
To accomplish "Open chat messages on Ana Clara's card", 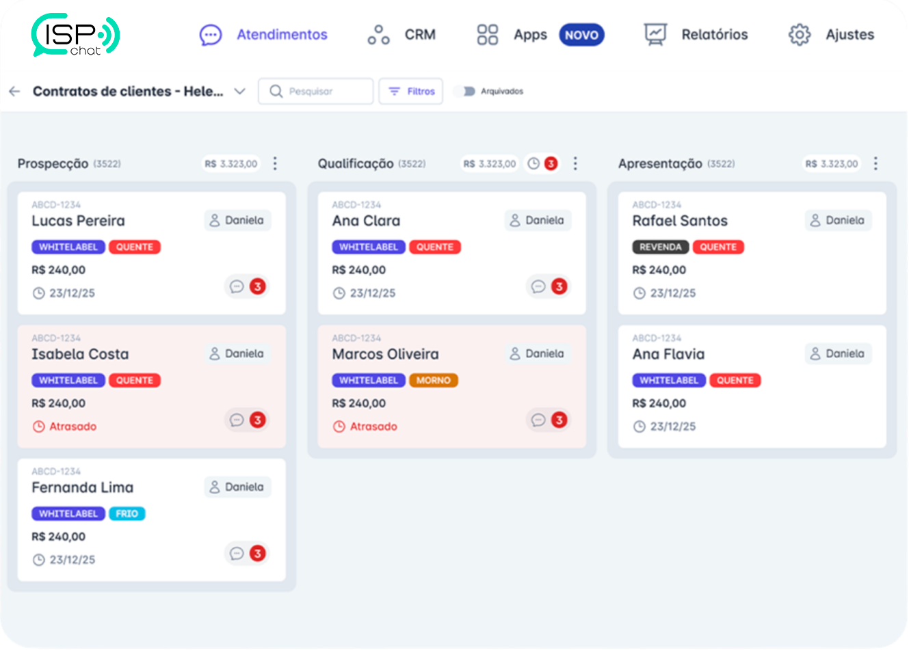I will click(x=549, y=286).
